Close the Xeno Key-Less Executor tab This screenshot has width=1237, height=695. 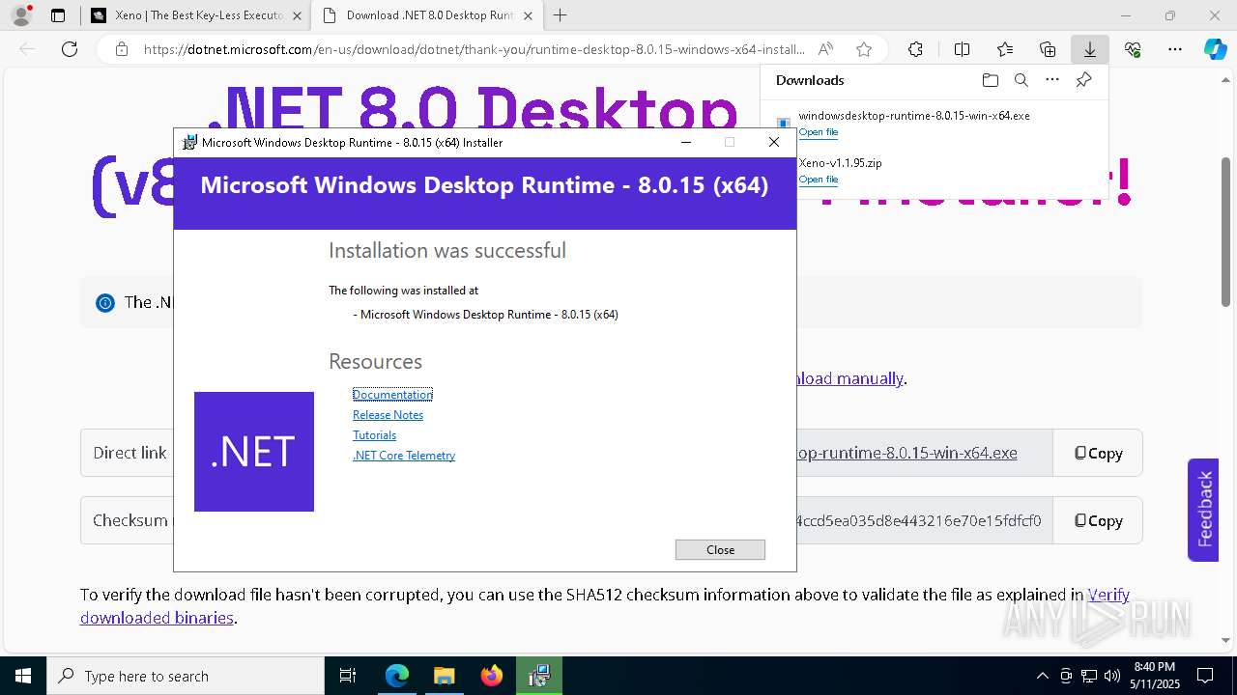[x=297, y=15]
